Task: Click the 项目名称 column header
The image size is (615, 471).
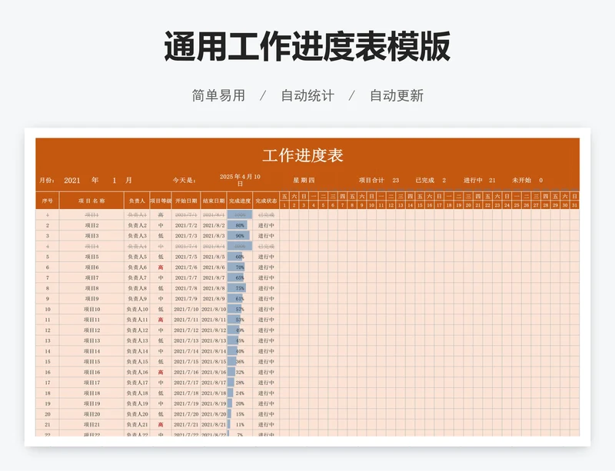Action: [91, 201]
